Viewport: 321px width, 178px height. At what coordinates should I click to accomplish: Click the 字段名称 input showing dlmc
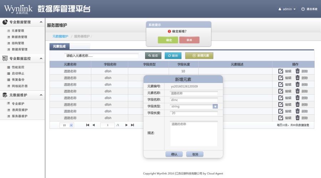pyautogui.click(x=194, y=100)
